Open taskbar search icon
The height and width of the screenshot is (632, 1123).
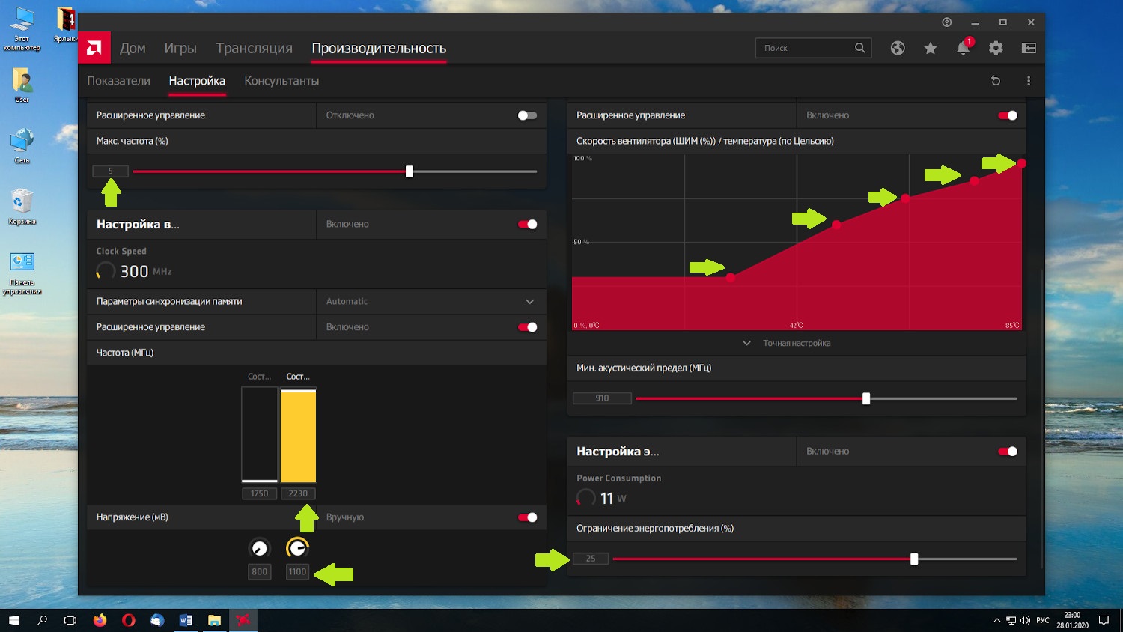pyautogui.click(x=42, y=620)
